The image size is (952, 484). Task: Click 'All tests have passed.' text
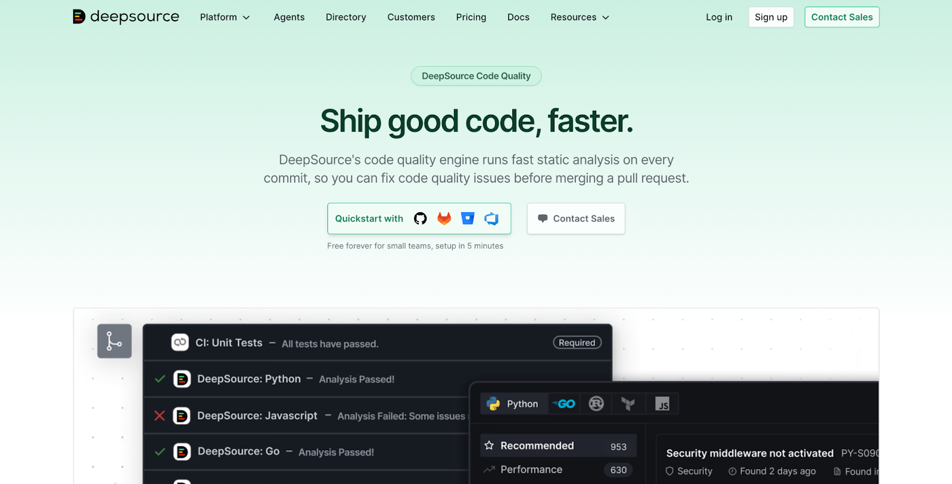point(330,344)
